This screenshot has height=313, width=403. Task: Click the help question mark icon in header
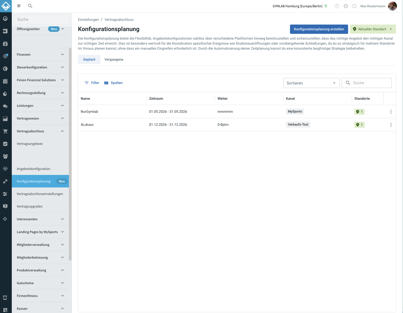(x=337, y=6)
